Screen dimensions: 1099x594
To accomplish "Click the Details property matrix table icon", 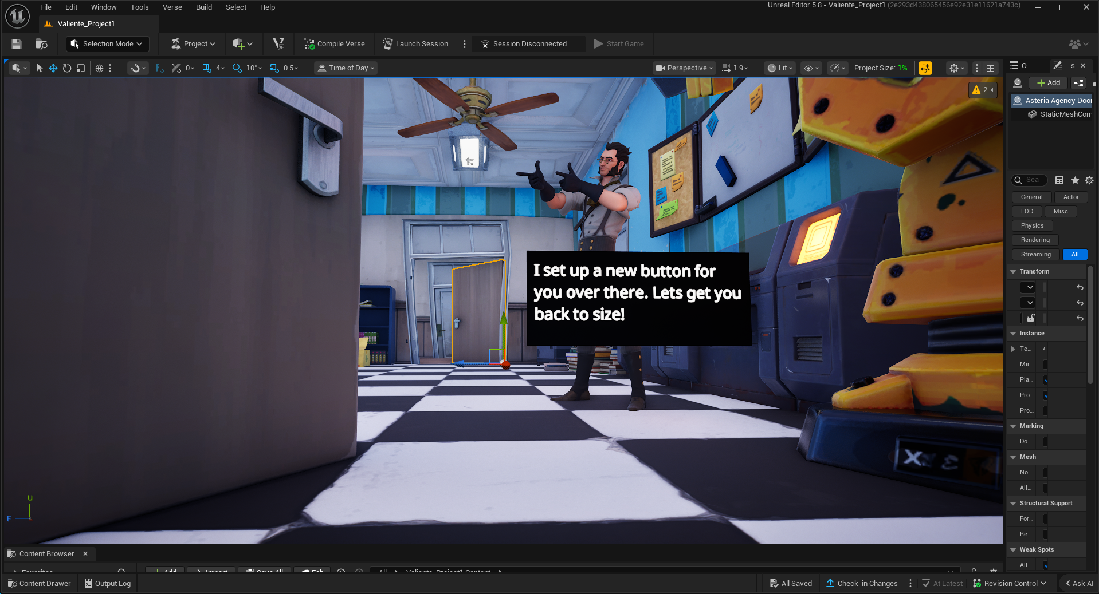I will [1059, 180].
